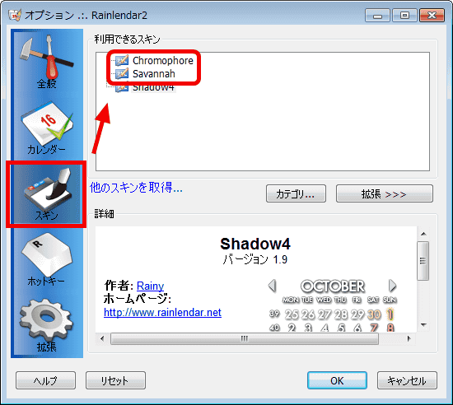
Task: Open the 拡張 gear section in sidebar
Action: [46, 325]
